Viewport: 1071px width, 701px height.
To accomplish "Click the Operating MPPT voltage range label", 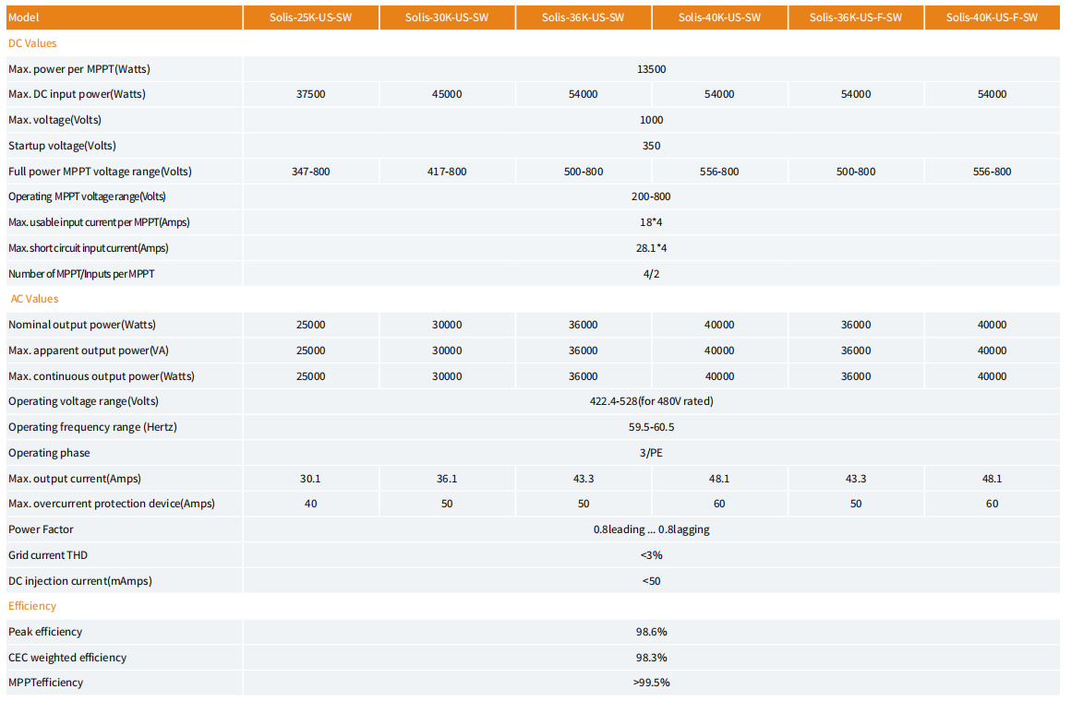I will 88,196.
